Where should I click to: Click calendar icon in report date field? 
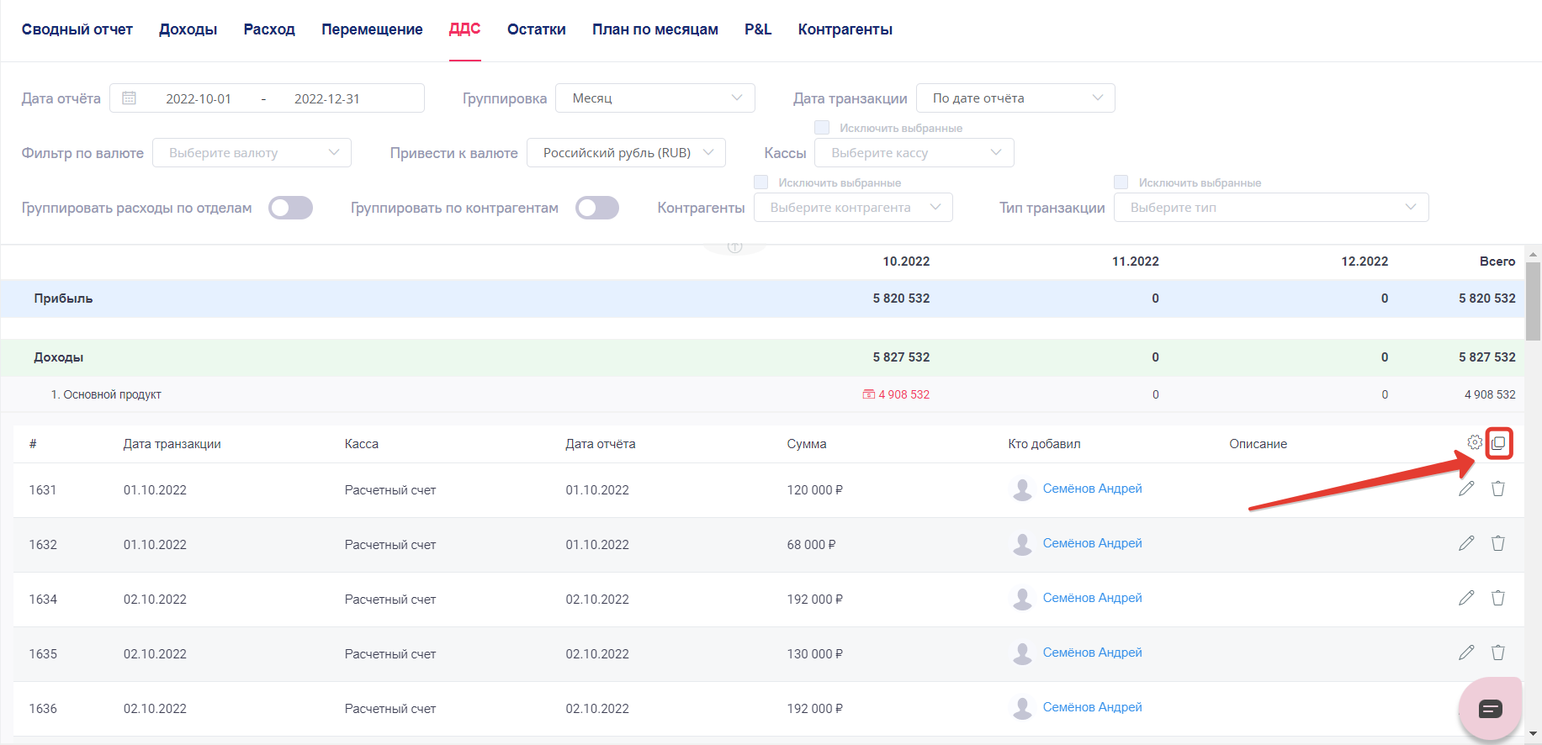[129, 98]
